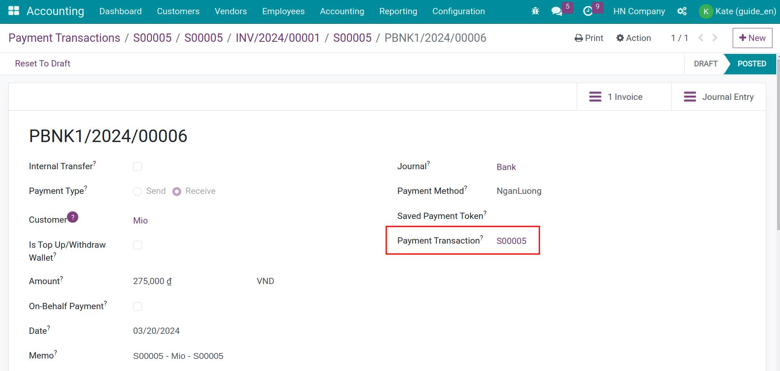Toggle the On-Behalf Payment checkbox
This screenshot has width=780, height=371.
[137, 307]
